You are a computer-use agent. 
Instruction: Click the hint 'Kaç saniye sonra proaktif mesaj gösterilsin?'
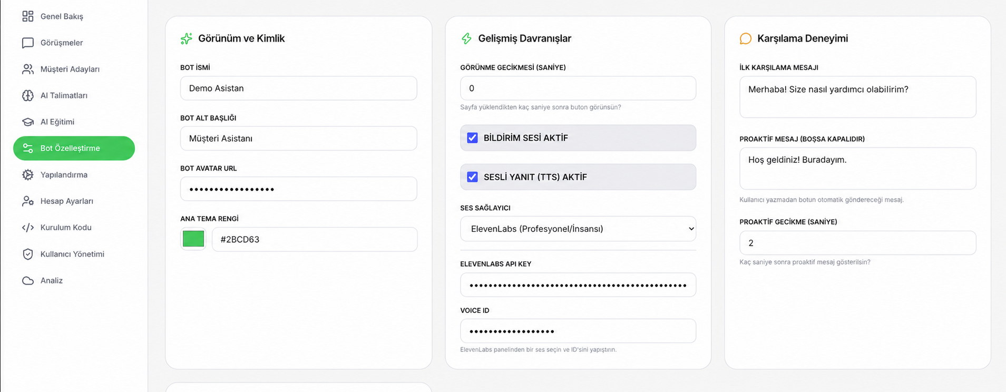805,262
